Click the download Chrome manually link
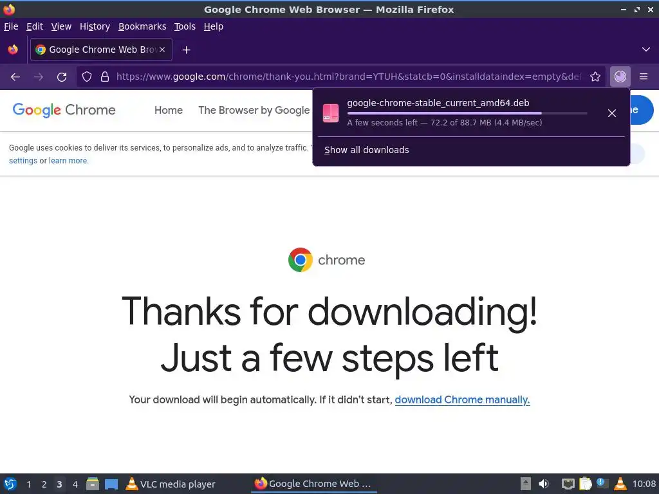Screen dimensions: 659x494 coord(462,399)
